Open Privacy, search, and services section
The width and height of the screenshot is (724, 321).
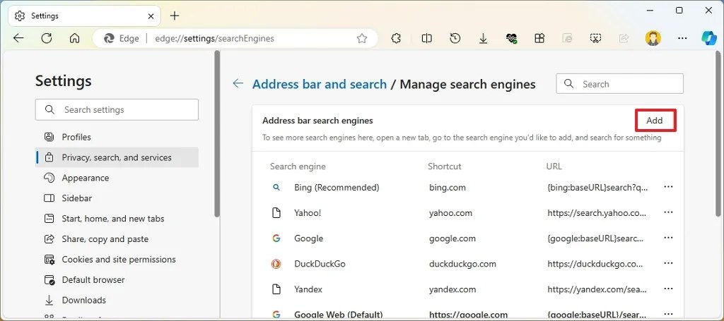tap(117, 157)
